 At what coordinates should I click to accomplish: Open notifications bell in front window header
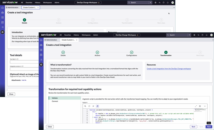click(206, 35)
